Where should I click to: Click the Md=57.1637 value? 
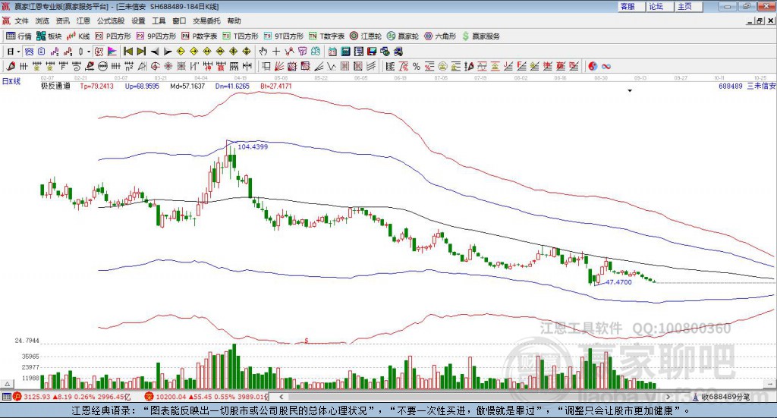(187, 86)
